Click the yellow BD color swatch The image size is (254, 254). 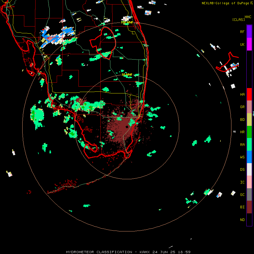[249, 119]
